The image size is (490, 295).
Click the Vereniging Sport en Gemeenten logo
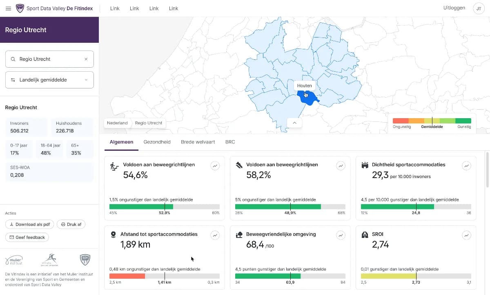pos(49,260)
